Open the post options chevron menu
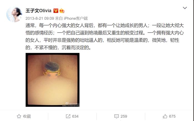Image resolution: width=194 pixels, height=121 pixels. pos(185,8)
